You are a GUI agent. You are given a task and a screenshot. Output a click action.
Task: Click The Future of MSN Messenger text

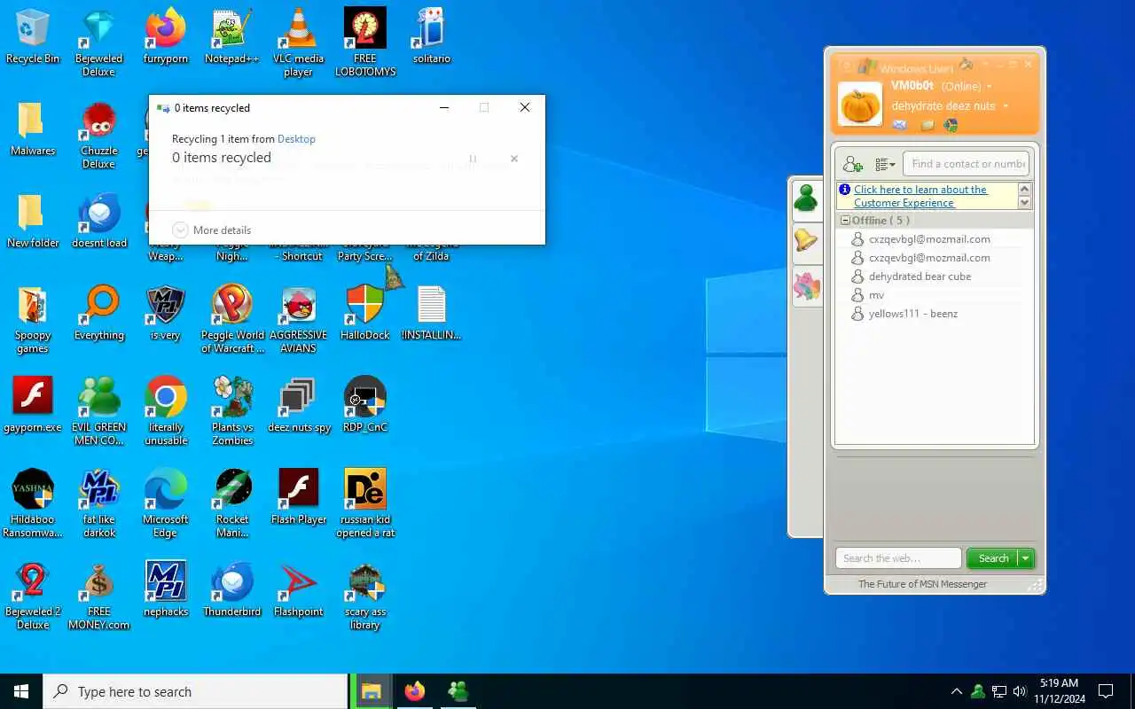click(922, 584)
